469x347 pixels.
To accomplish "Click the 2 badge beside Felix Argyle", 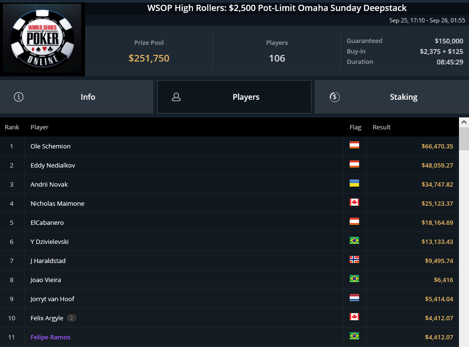I will (x=72, y=318).
